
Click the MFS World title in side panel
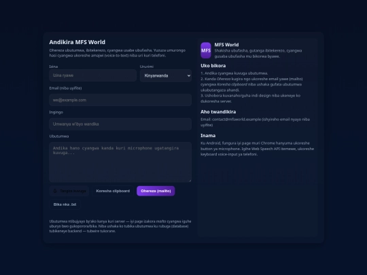click(226, 45)
